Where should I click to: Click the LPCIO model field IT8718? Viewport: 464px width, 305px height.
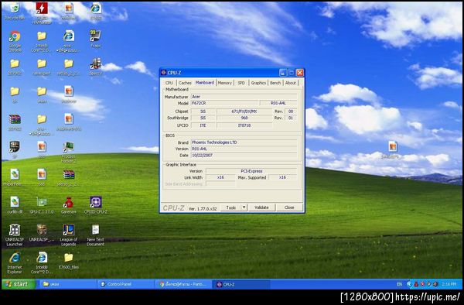pyautogui.click(x=244, y=125)
